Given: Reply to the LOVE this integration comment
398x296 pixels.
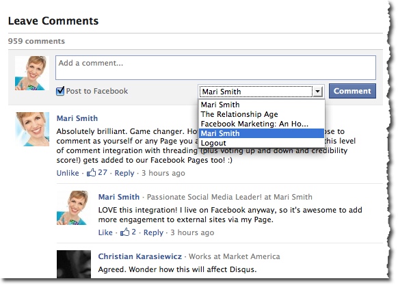Looking at the screenshot, I should (x=153, y=232).
